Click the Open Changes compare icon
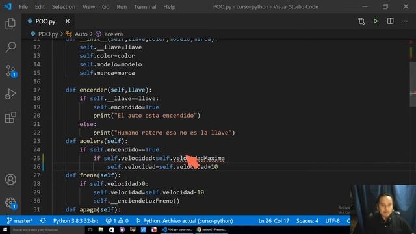 coord(361,21)
